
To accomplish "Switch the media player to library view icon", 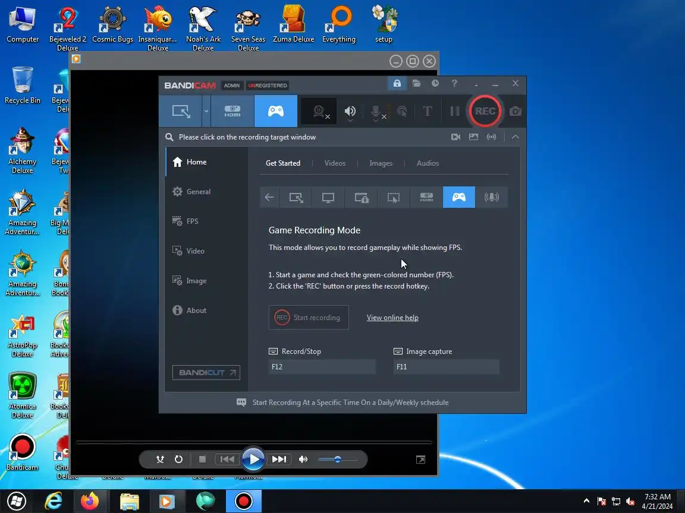I will pos(421,460).
